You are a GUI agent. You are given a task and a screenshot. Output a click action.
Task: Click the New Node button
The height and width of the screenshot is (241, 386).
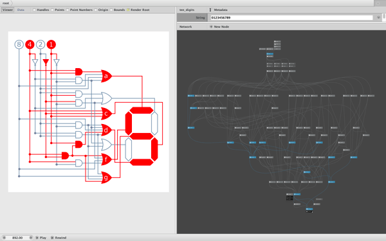[x=219, y=26]
